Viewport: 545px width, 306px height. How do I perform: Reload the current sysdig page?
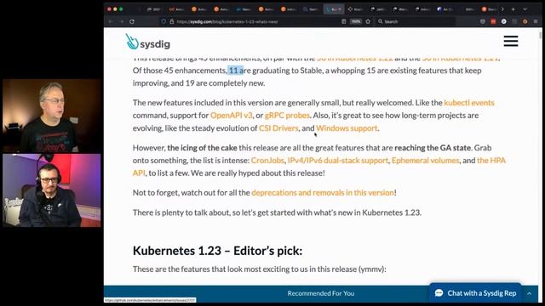[x=132, y=21]
